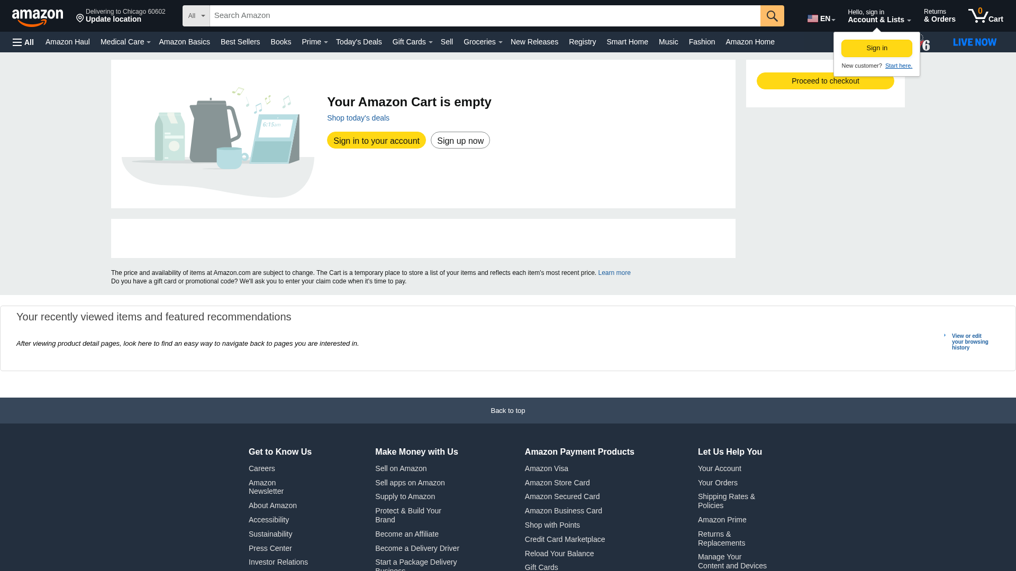The image size is (1016, 571).
Task: Open About Amazon footer link
Action: coord(273,505)
